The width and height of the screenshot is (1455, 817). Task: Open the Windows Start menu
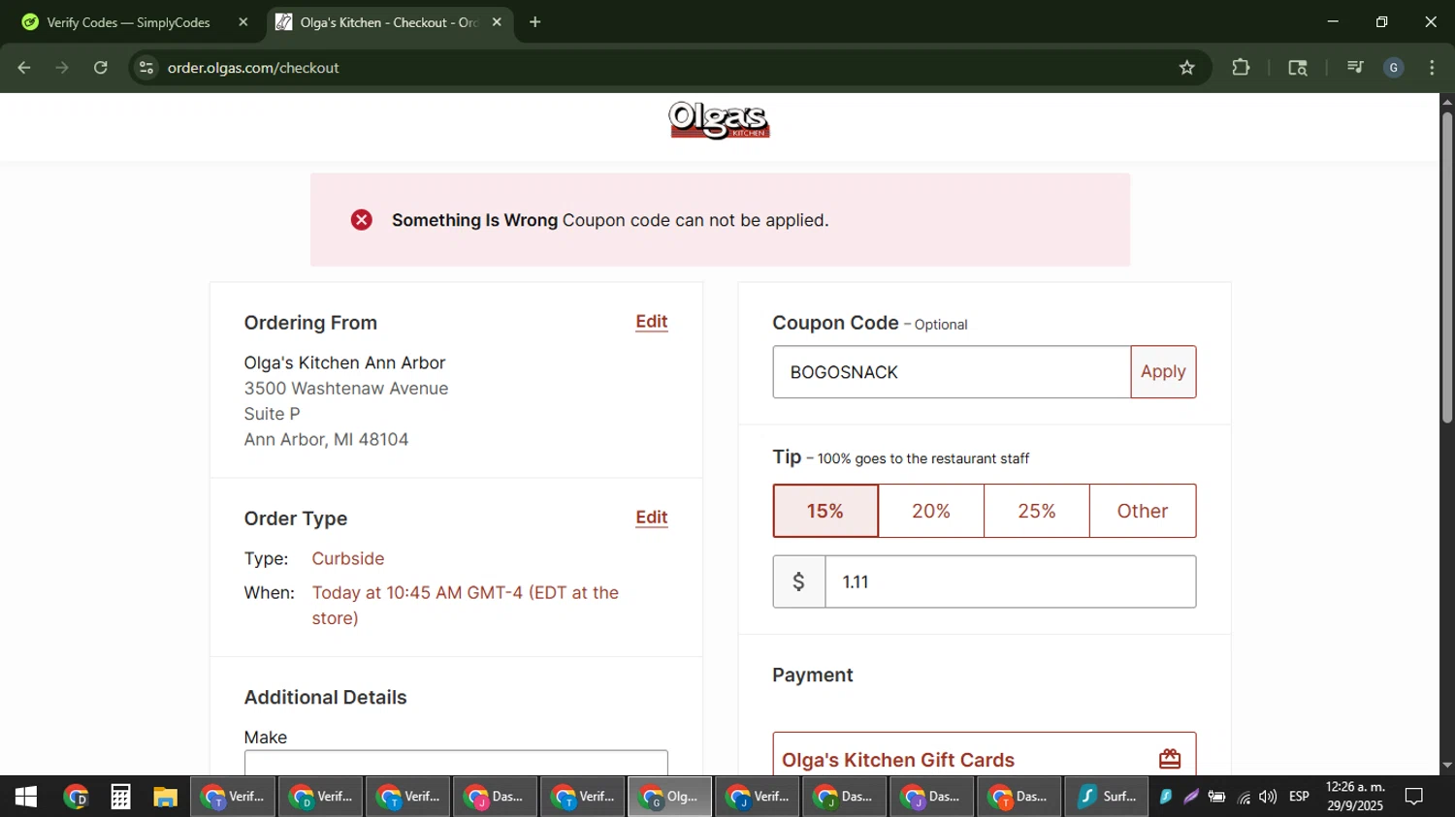(26, 797)
